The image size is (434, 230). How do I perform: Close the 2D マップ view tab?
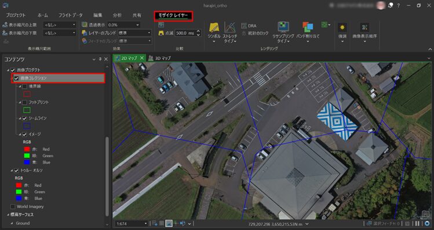[142, 58]
